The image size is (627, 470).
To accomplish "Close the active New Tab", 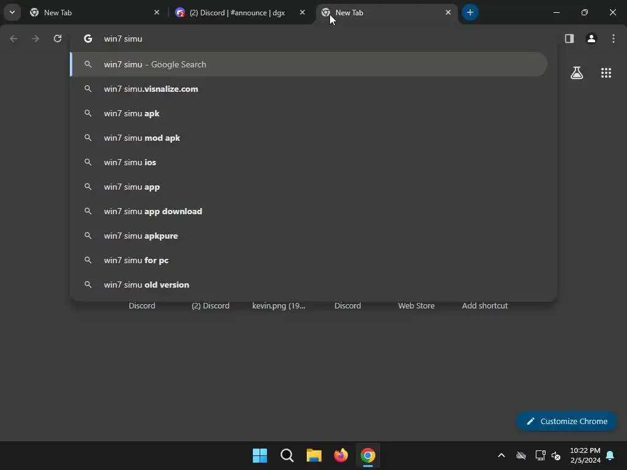I will click(x=448, y=12).
